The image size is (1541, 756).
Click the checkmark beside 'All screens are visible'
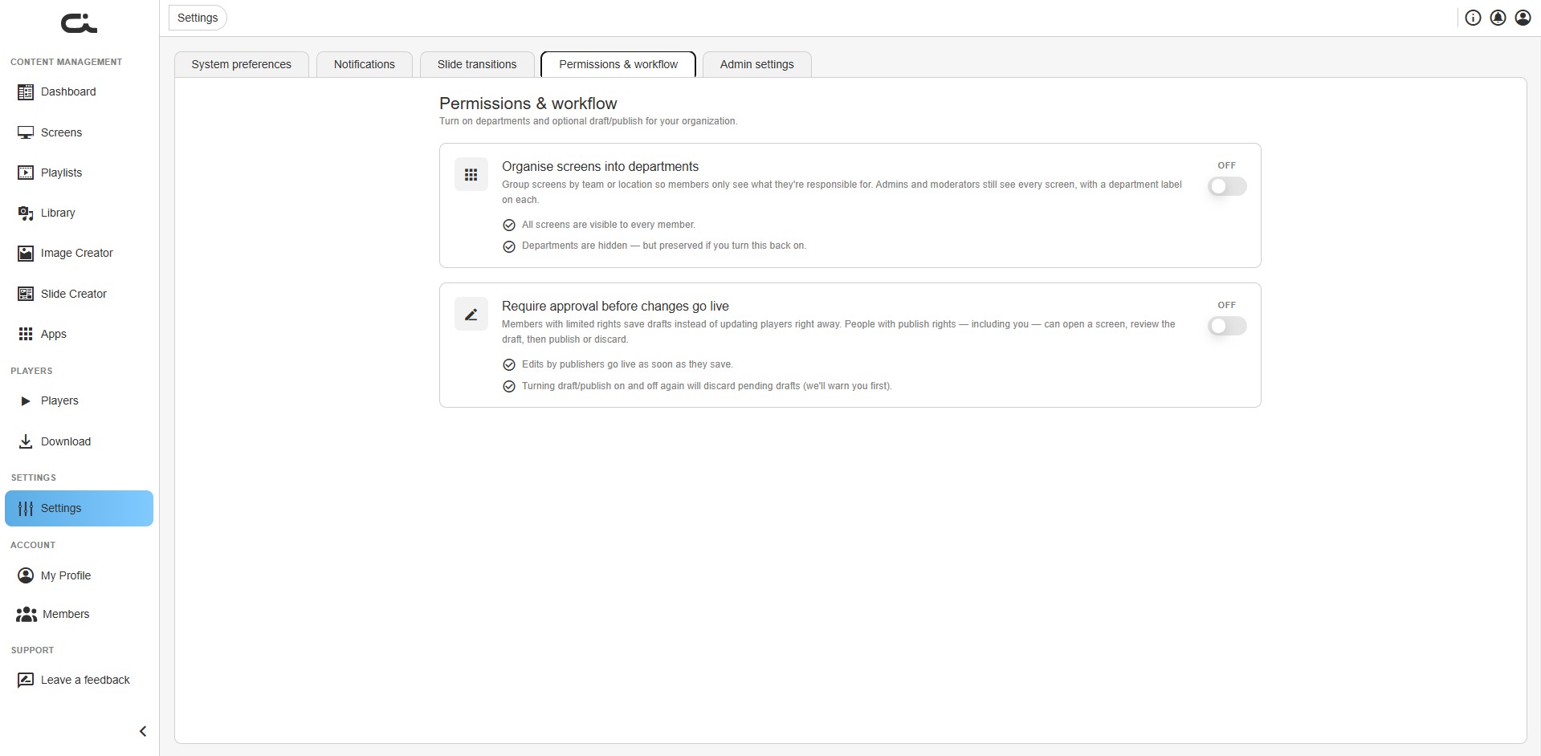509,226
